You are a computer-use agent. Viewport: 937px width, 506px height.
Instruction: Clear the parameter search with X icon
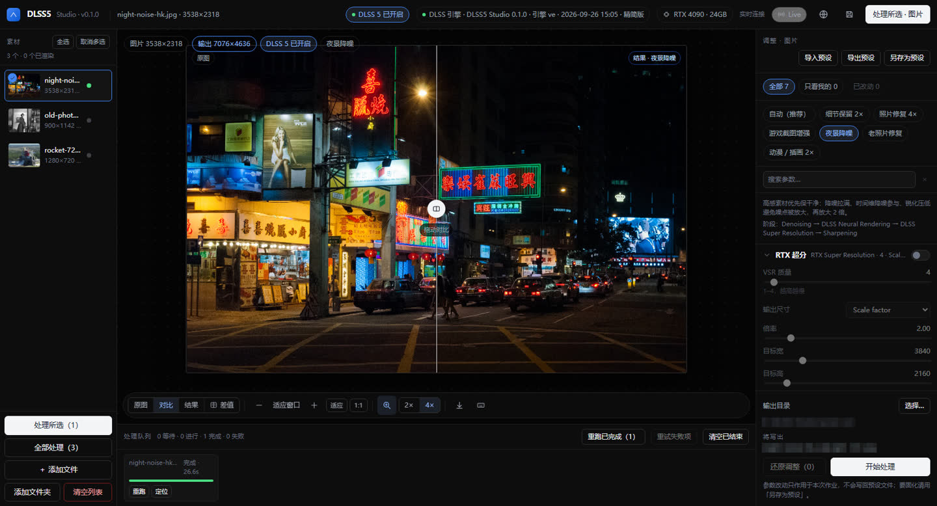click(924, 180)
